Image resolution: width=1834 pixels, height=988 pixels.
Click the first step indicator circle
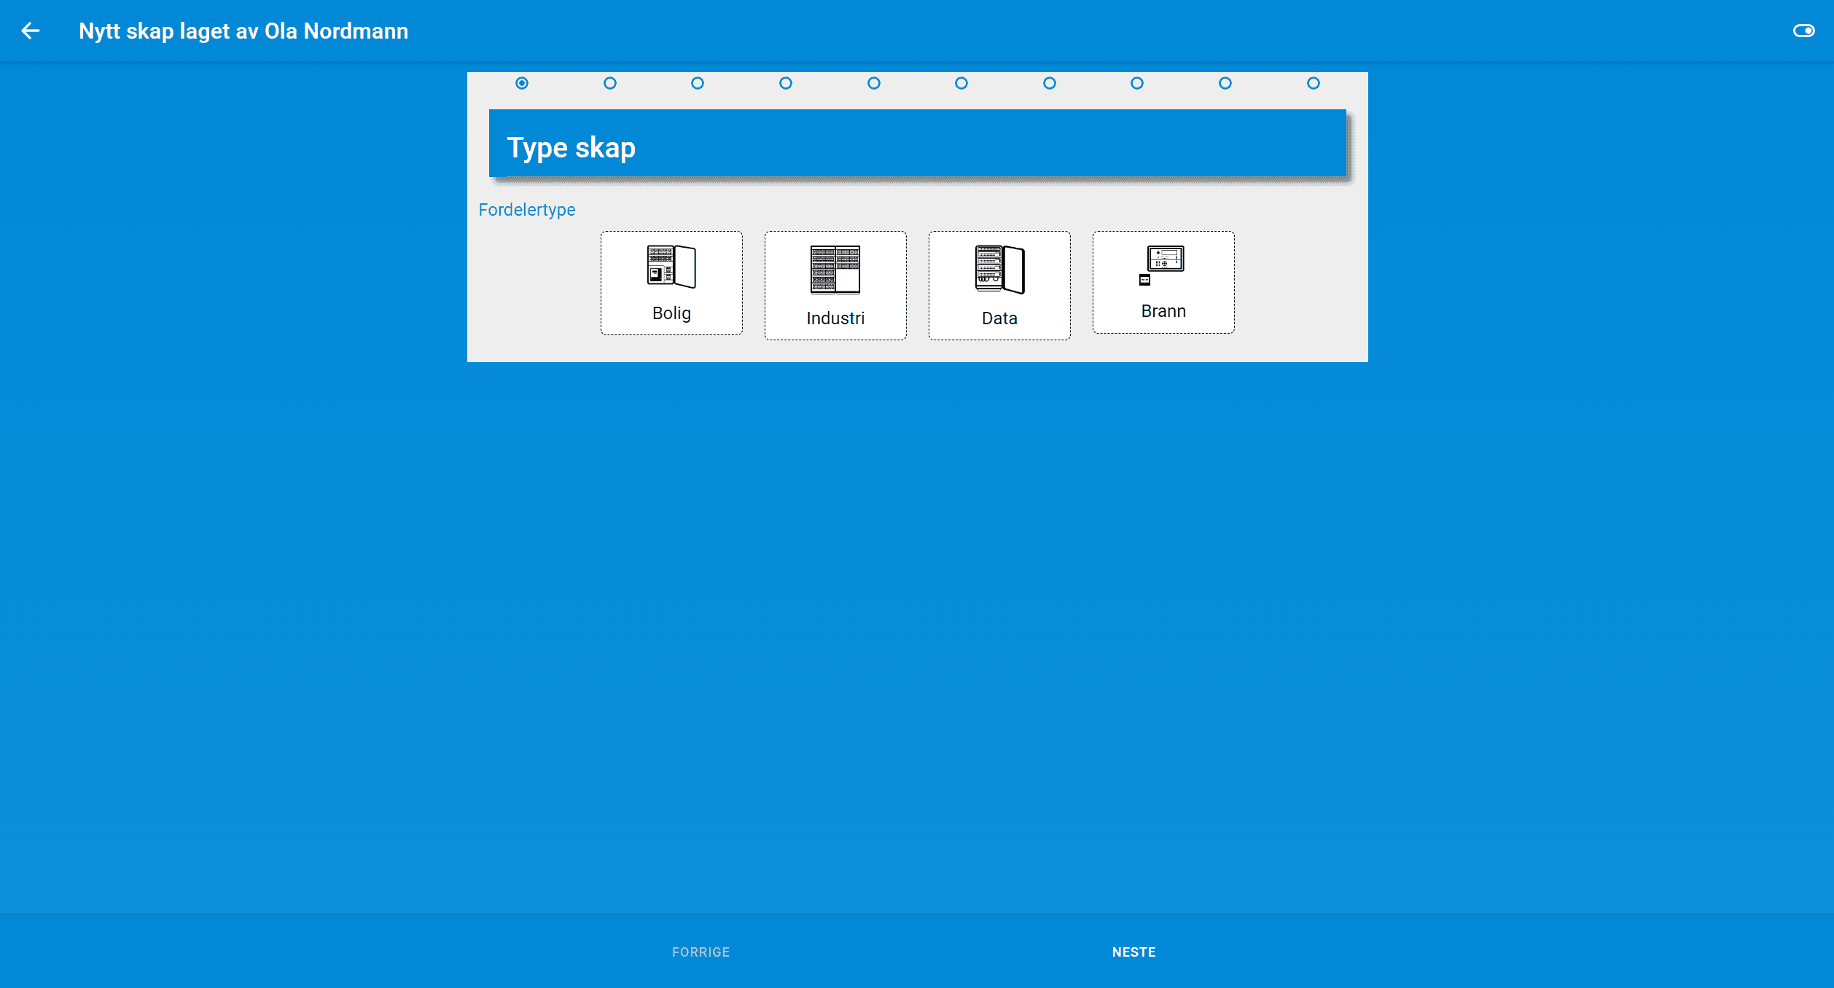pyautogui.click(x=521, y=83)
